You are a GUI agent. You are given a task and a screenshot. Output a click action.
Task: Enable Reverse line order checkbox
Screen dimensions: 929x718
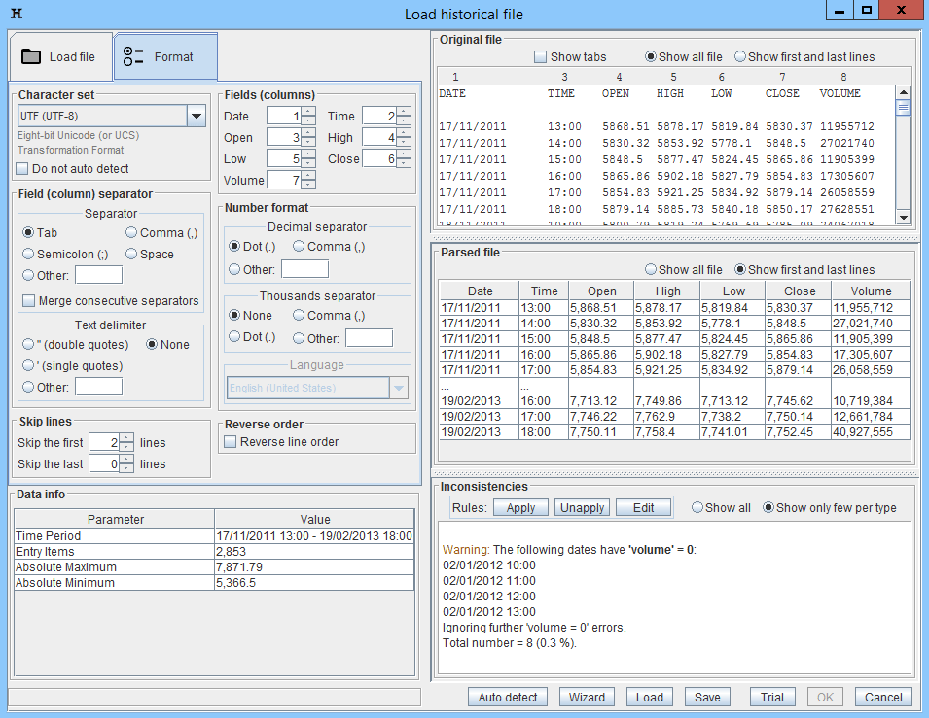point(231,441)
